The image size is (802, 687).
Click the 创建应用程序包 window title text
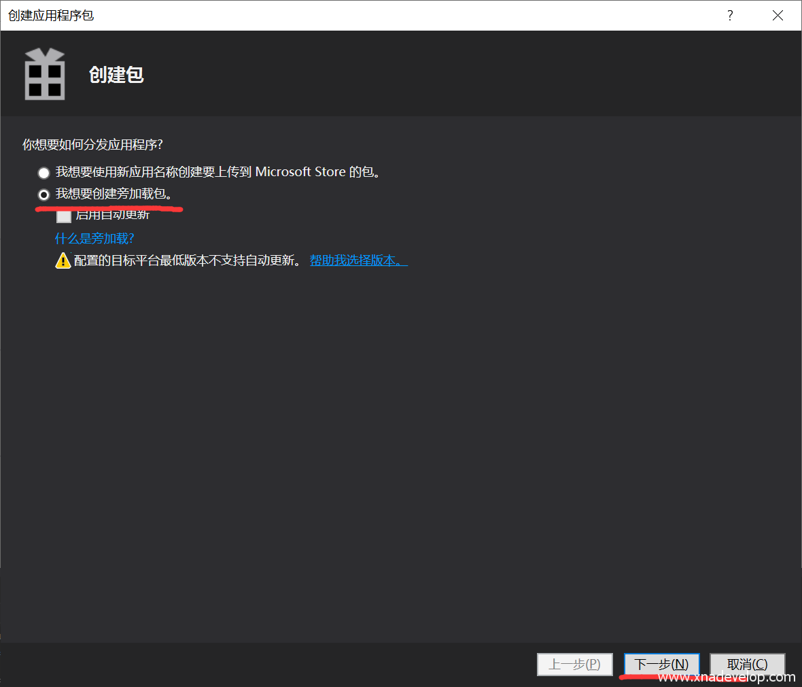tap(51, 16)
